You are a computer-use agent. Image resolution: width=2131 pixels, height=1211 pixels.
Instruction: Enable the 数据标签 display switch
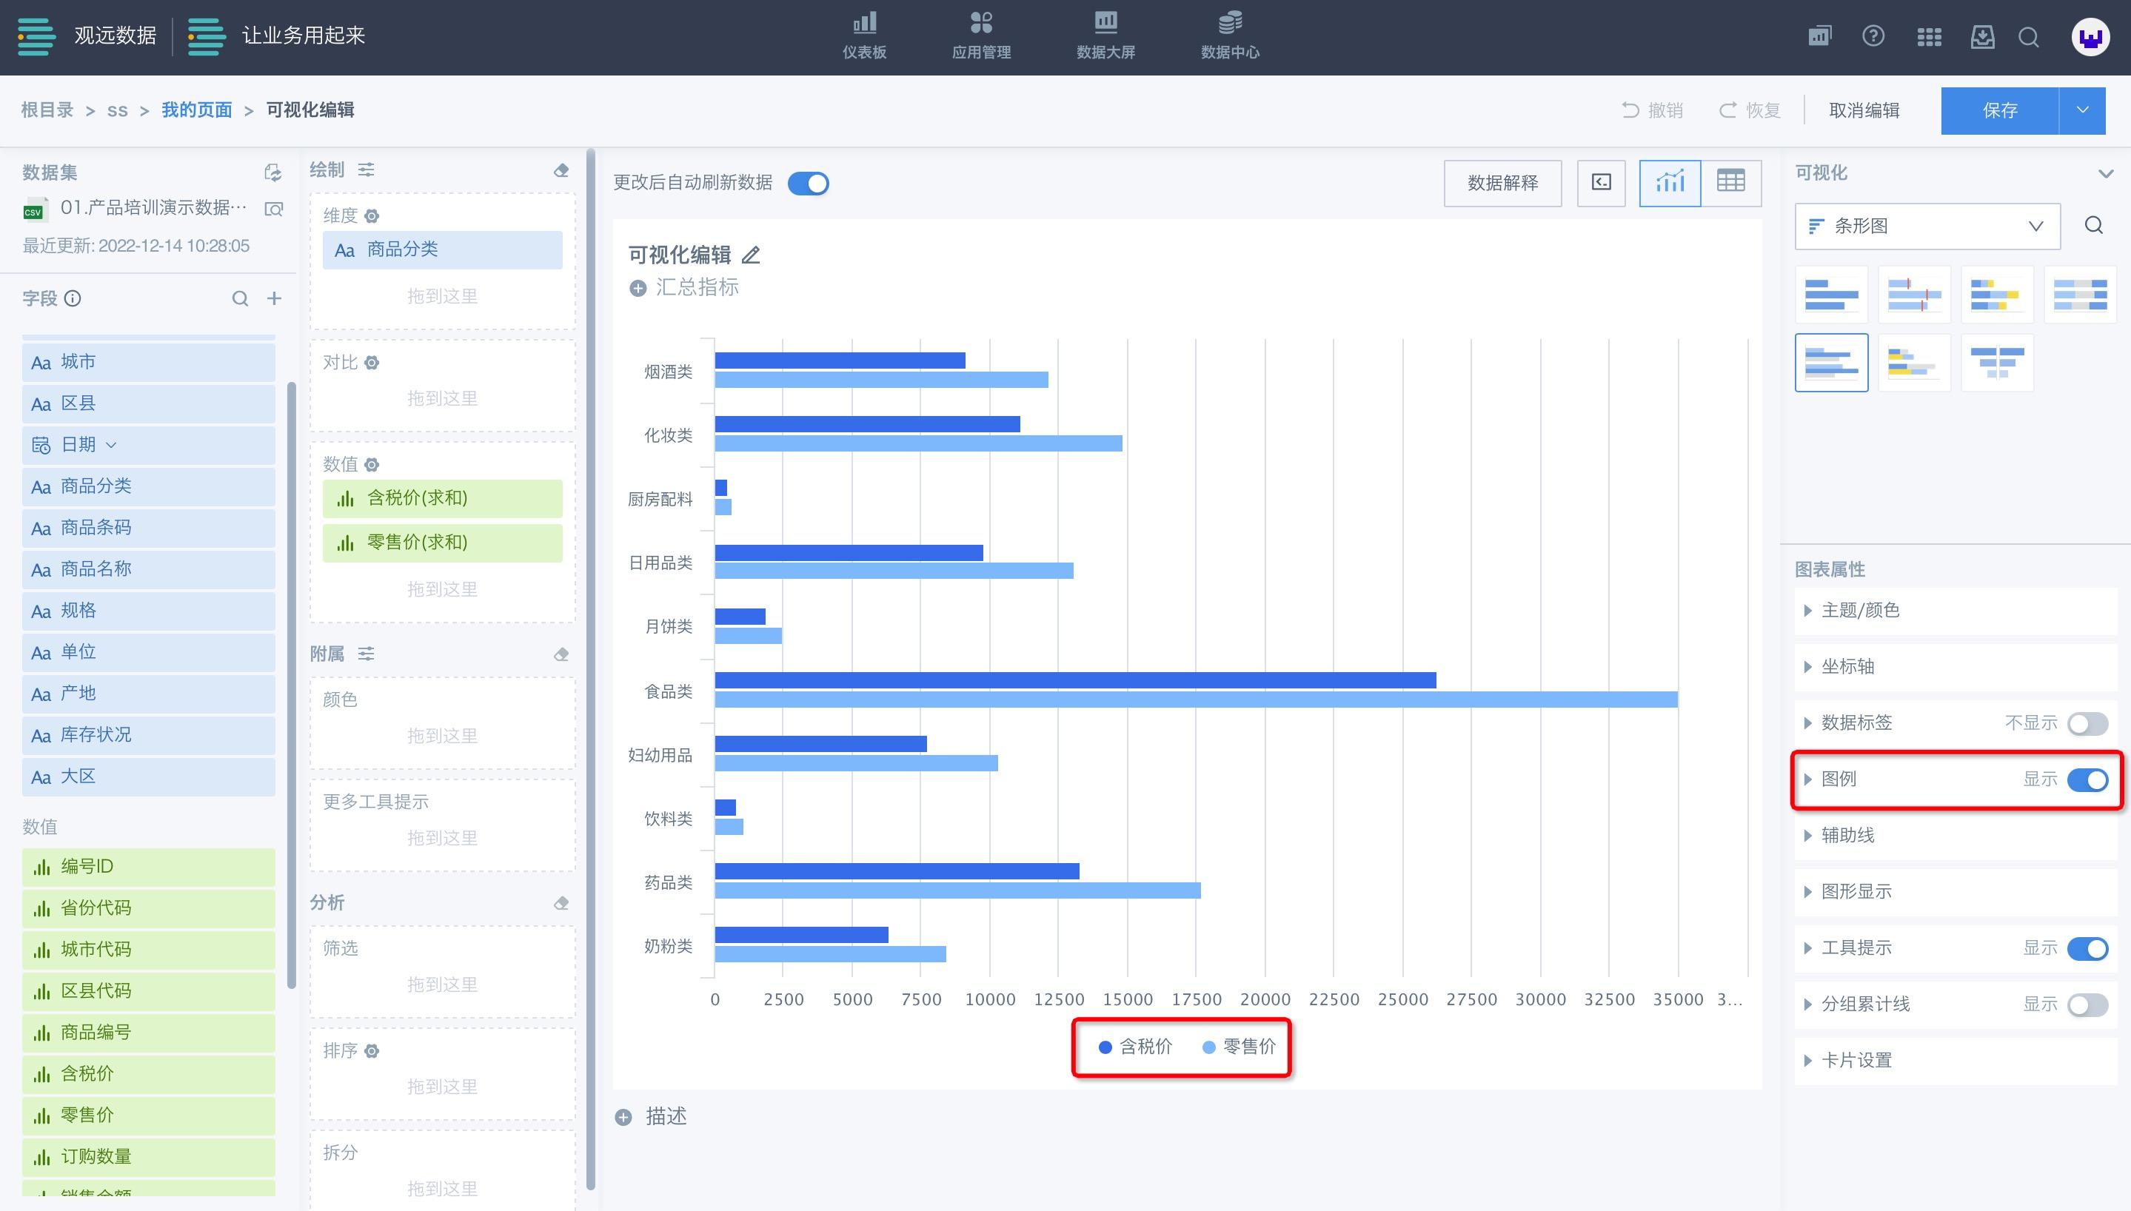tap(2088, 724)
